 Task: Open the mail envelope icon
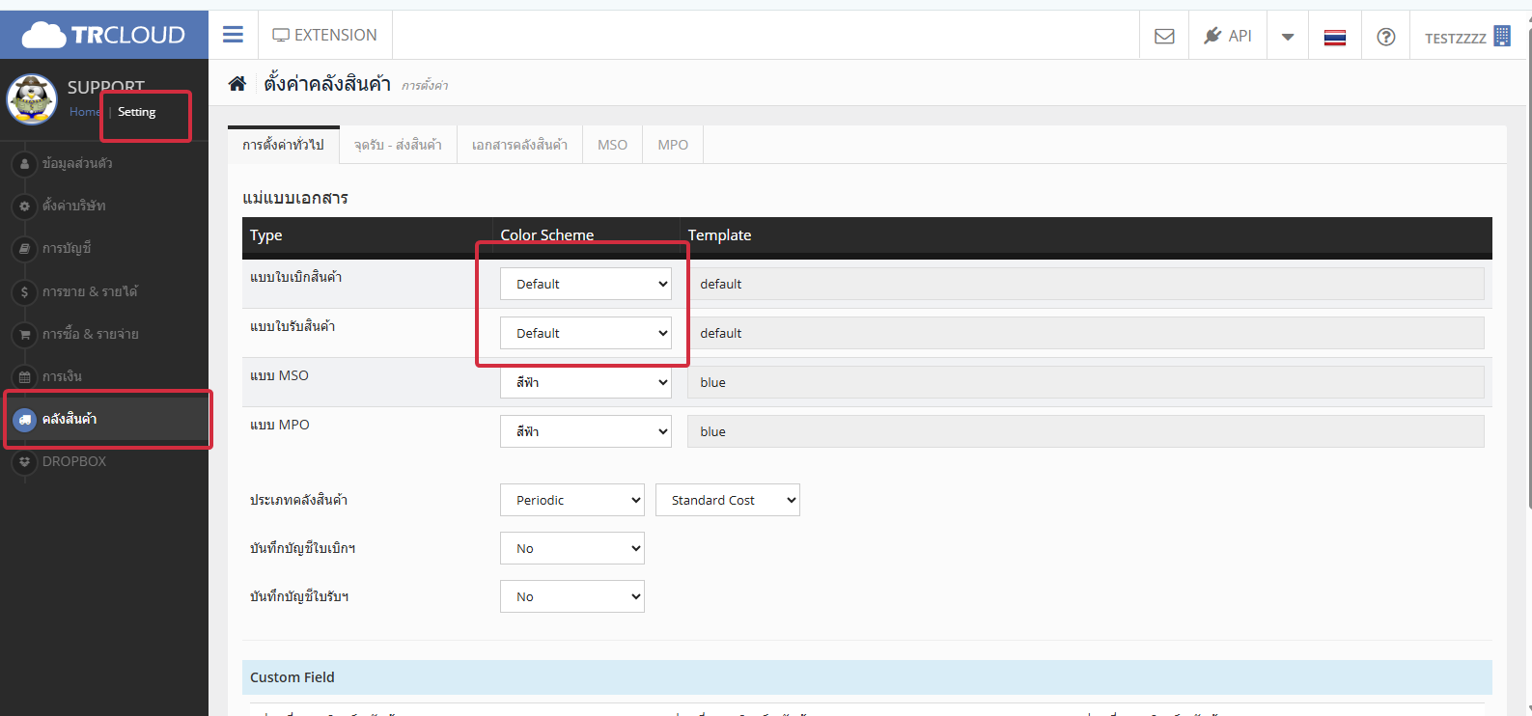pos(1164,36)
